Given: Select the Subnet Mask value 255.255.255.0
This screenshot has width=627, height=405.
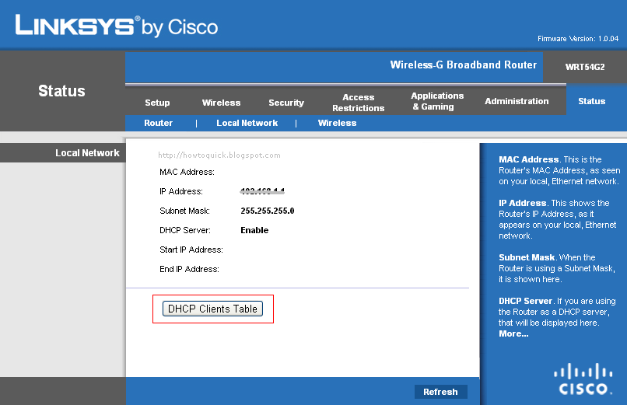Looking at the screenshot, I should point(267,211).
